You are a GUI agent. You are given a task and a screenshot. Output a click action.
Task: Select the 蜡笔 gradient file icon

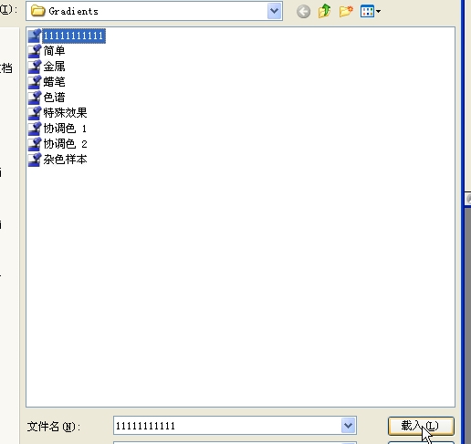click(35, 82)
